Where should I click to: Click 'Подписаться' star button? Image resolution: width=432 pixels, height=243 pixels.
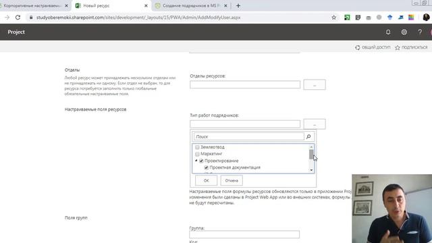pos(411,47)
